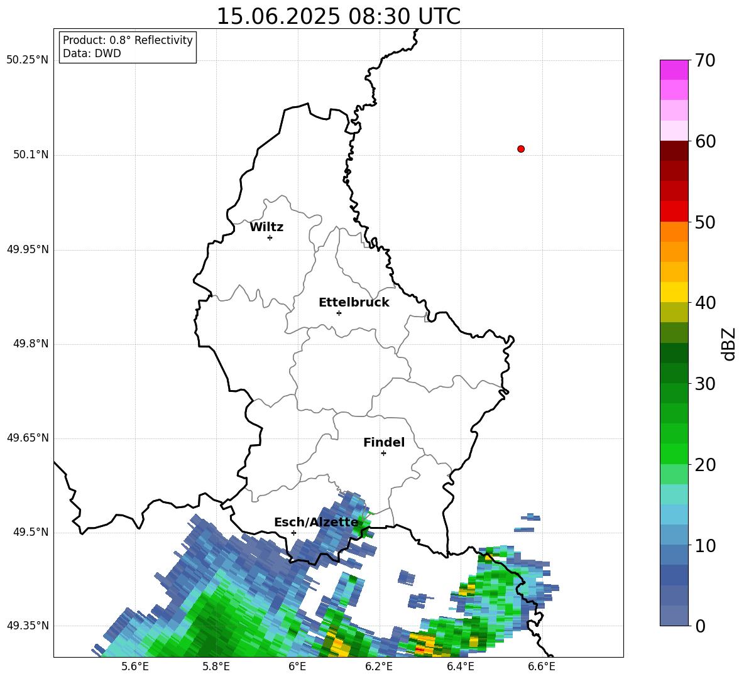Click the Product: 0.8° Reflectivity text
Image resolution: width=744 pixels, height=679 pixels.
tap(128, 40)
